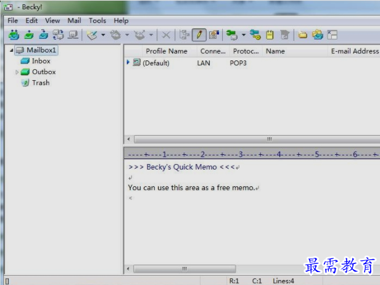
Task: Select the Outbox folder
Action: point(44,72)
